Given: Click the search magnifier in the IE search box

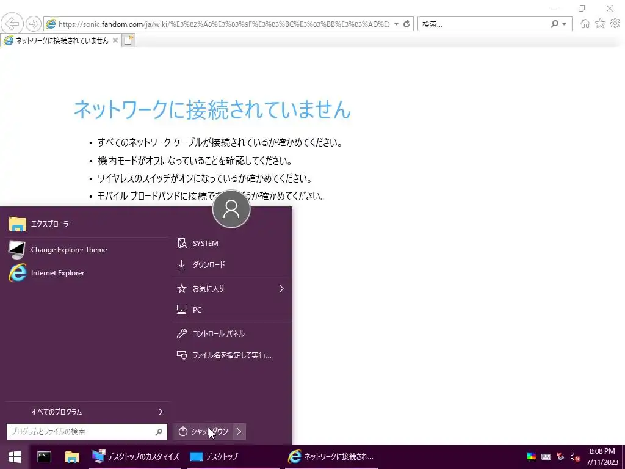Looking at the screenshot, I should 554,24.
